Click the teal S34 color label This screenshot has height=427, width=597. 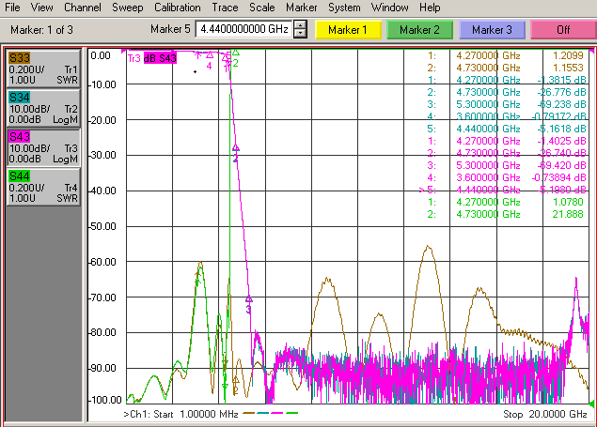click(x=20, y=98)
